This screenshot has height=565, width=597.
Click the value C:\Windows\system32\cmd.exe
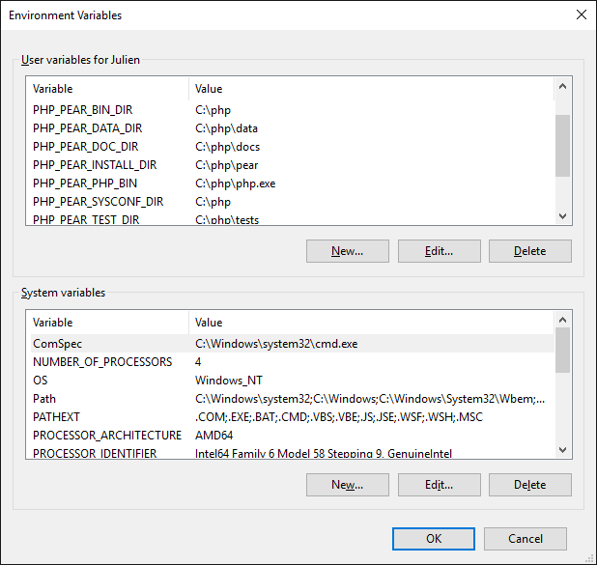pos(276,344)
